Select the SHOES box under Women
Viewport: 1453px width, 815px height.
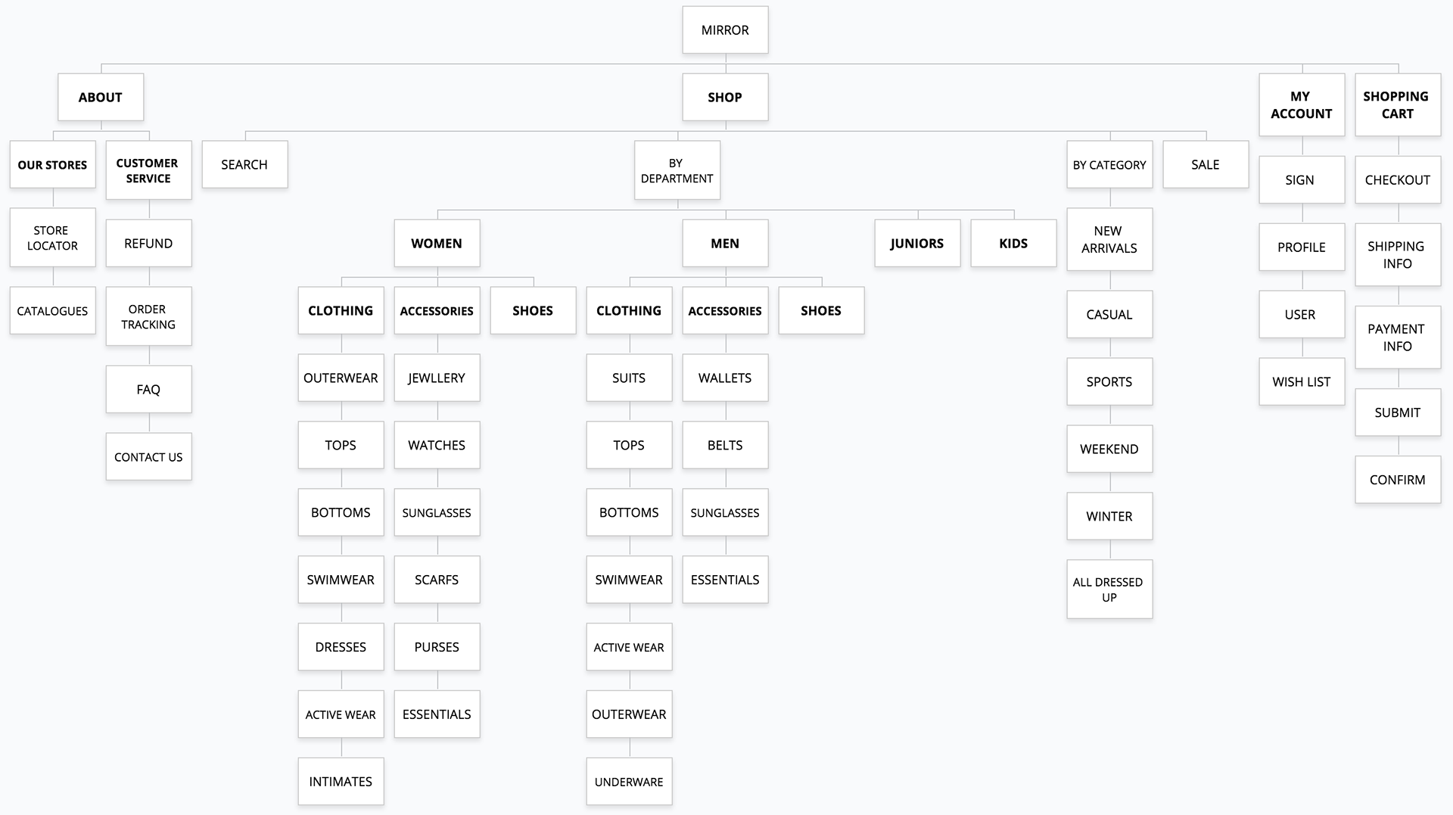coord(533,310)
